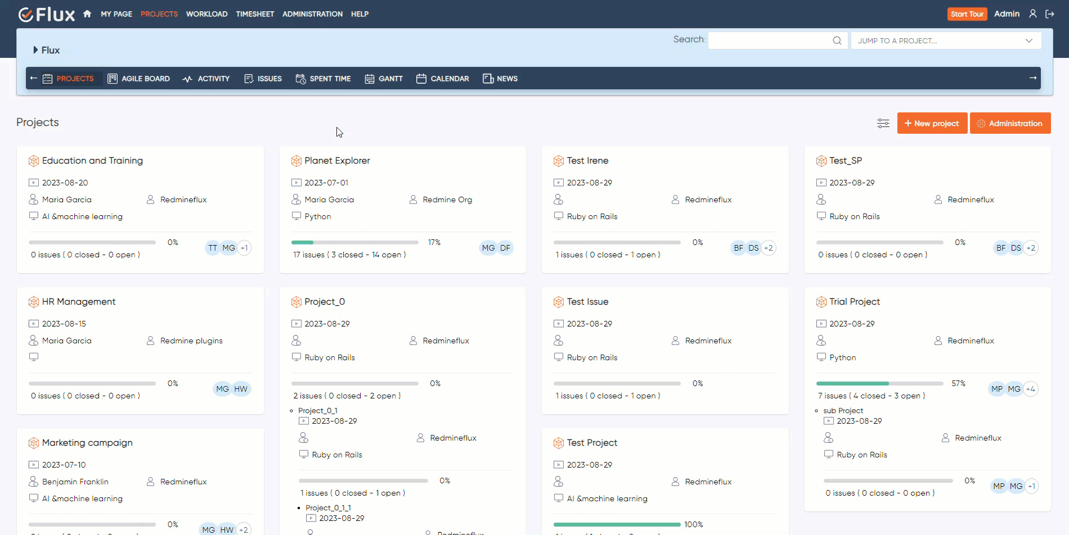Expand the Flux breadcrumb triangle
Screen dimensions: 1069x535
click(x=35, y=50)
